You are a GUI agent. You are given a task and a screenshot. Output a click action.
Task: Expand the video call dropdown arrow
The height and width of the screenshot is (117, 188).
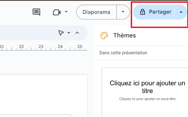click(x=66, y=12)
